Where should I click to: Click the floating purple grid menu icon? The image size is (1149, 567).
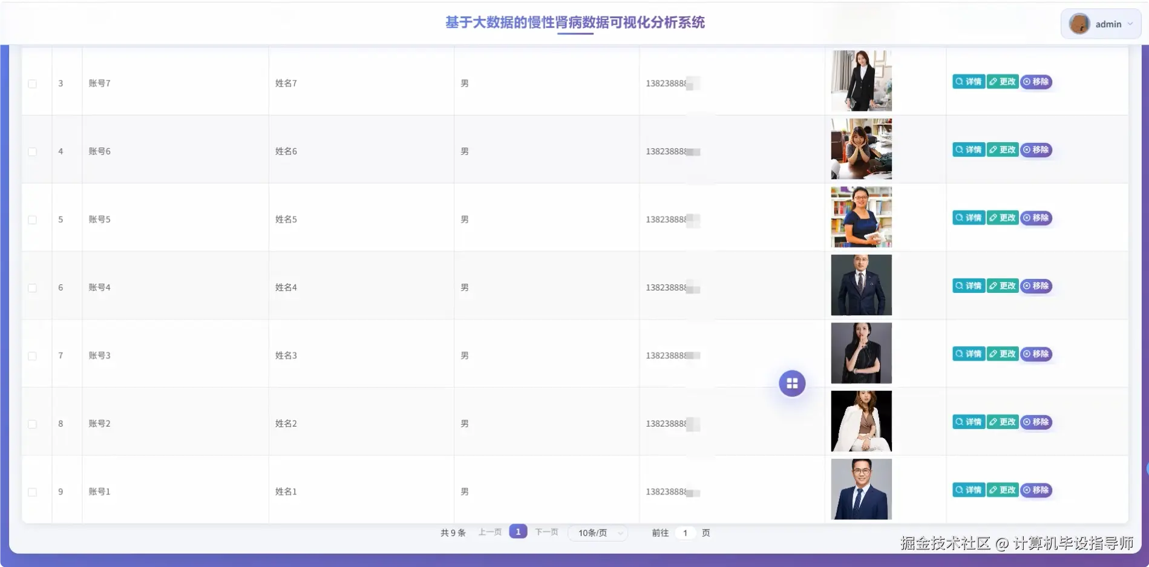[792, 383]
